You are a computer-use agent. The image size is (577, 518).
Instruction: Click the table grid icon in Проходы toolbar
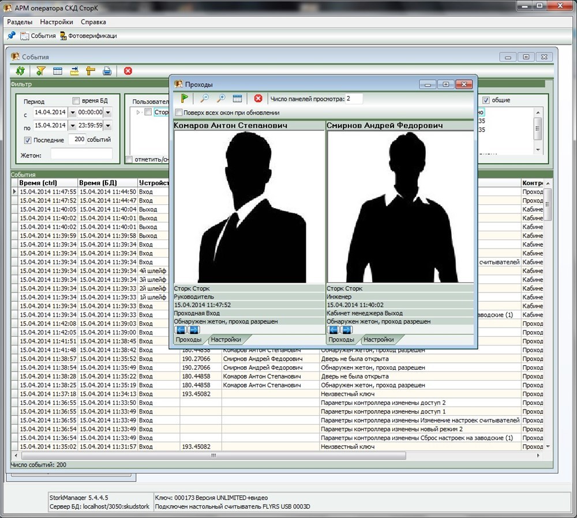coord(237,99)
